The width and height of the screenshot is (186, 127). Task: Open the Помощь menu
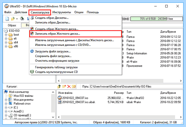tap(93, 12)
